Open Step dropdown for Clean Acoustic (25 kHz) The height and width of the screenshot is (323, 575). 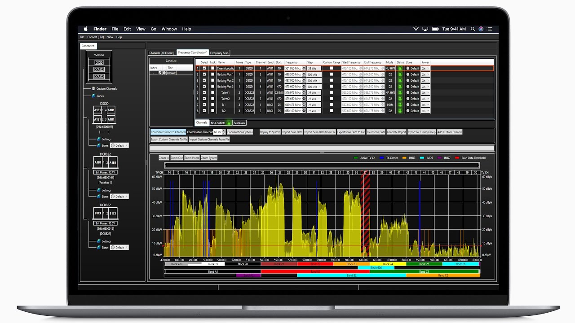[314, 69]
